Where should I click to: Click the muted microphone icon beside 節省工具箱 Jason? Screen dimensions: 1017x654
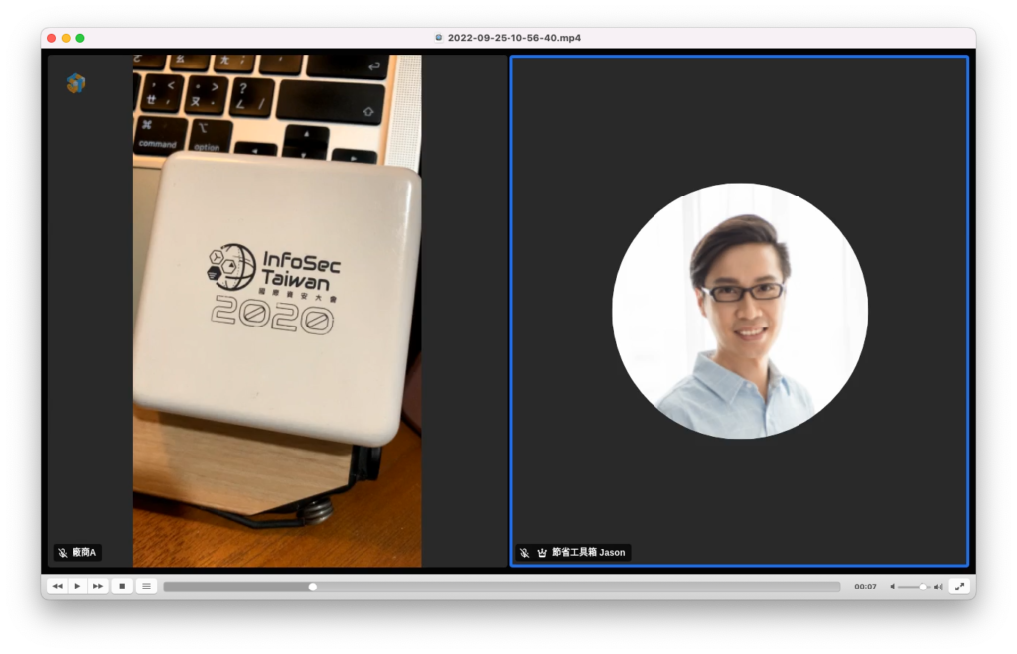point(524,553)
